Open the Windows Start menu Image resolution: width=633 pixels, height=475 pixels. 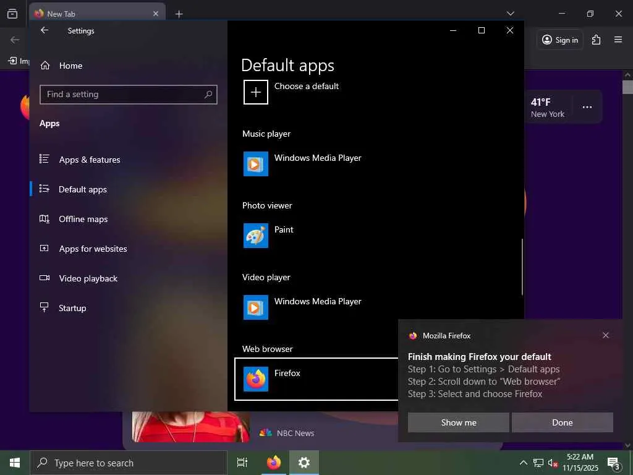(15, 463)
